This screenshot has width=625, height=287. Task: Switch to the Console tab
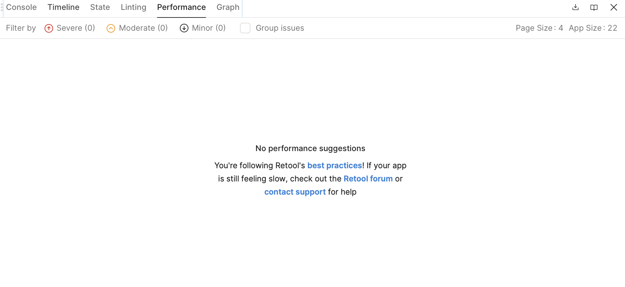[x=21, y=7]
